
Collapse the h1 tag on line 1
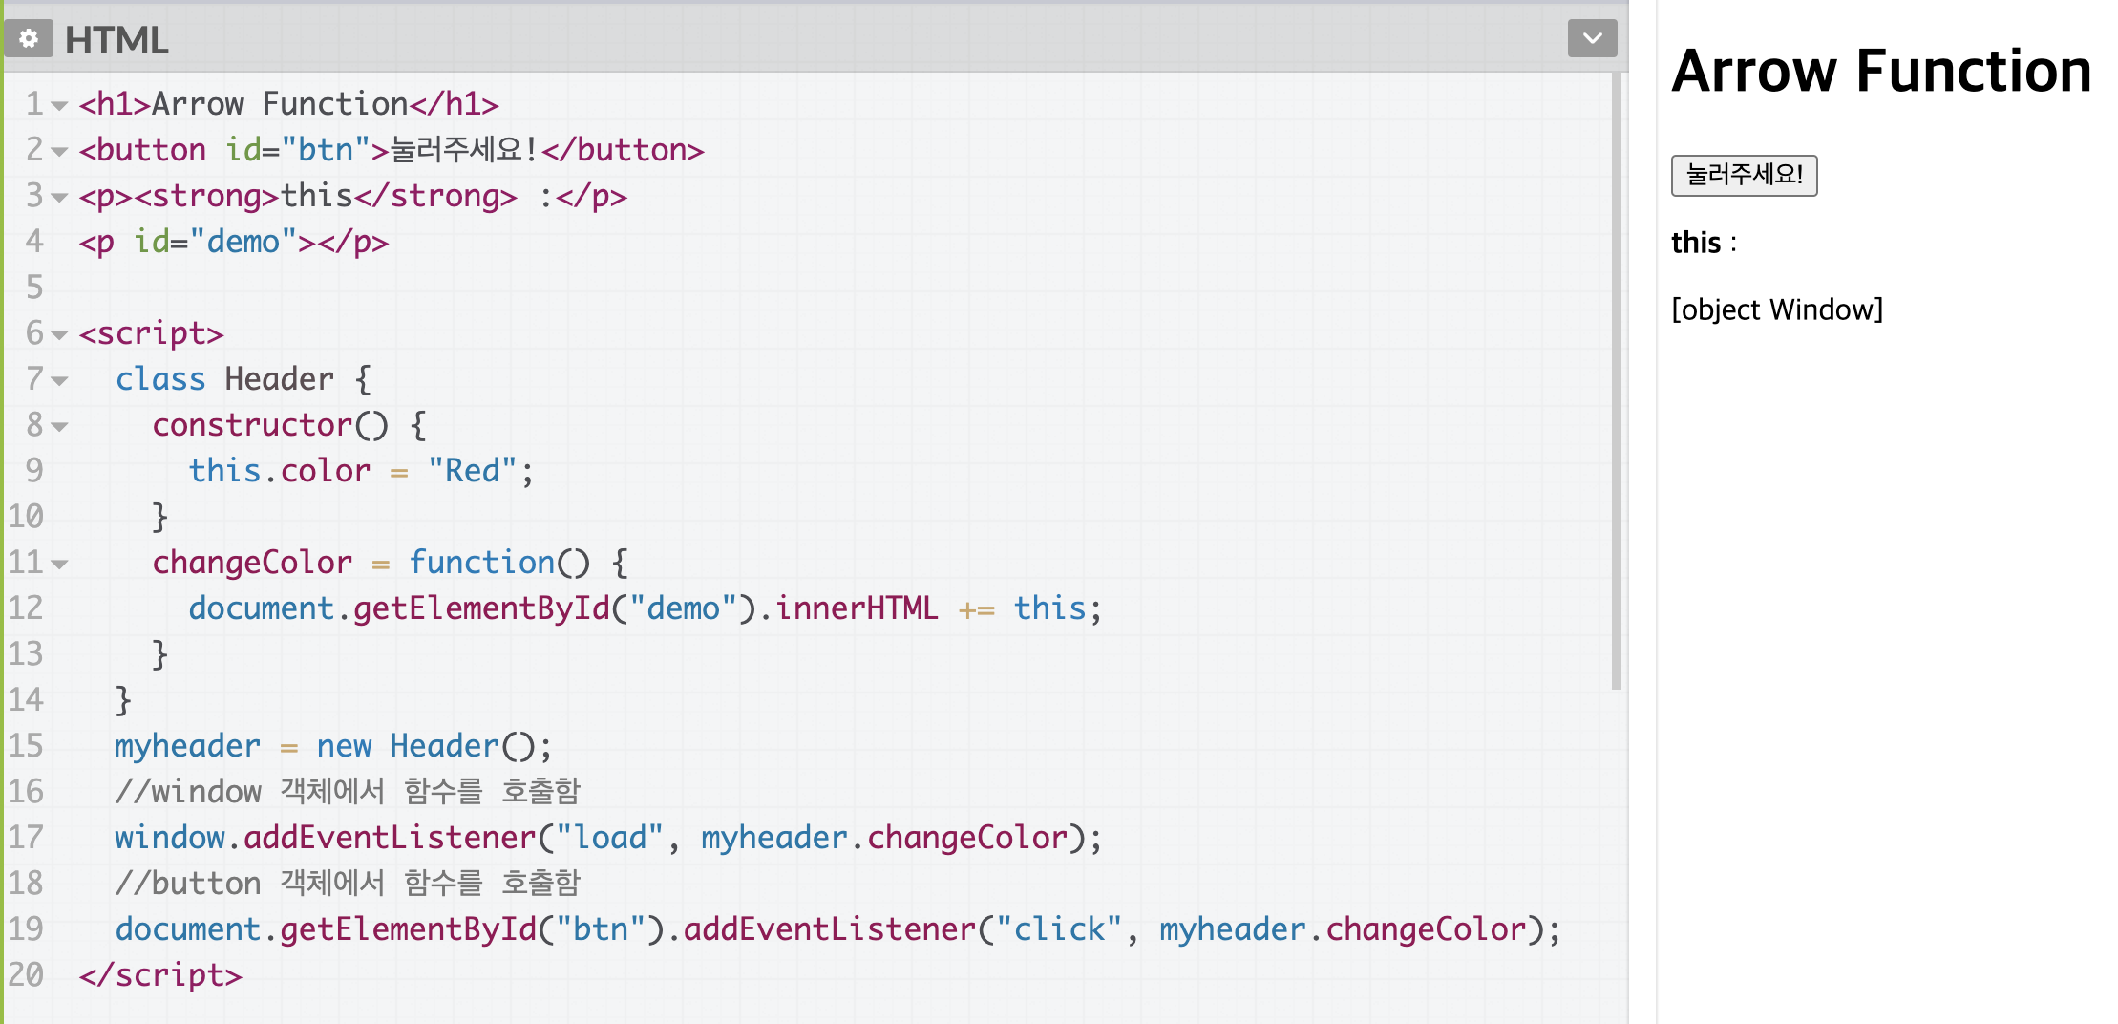tap(59, 105)
